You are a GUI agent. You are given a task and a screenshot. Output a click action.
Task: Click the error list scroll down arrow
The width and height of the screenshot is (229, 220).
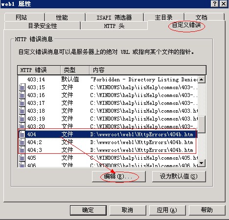202,163
